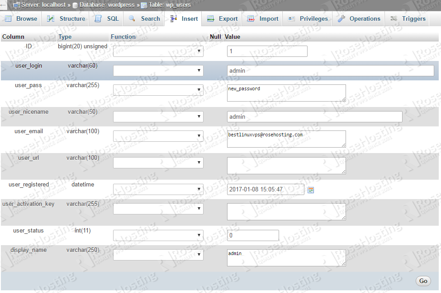The image size is (441, 293).
Task: Click the user_activation_key column name
Action: (28, 204)
